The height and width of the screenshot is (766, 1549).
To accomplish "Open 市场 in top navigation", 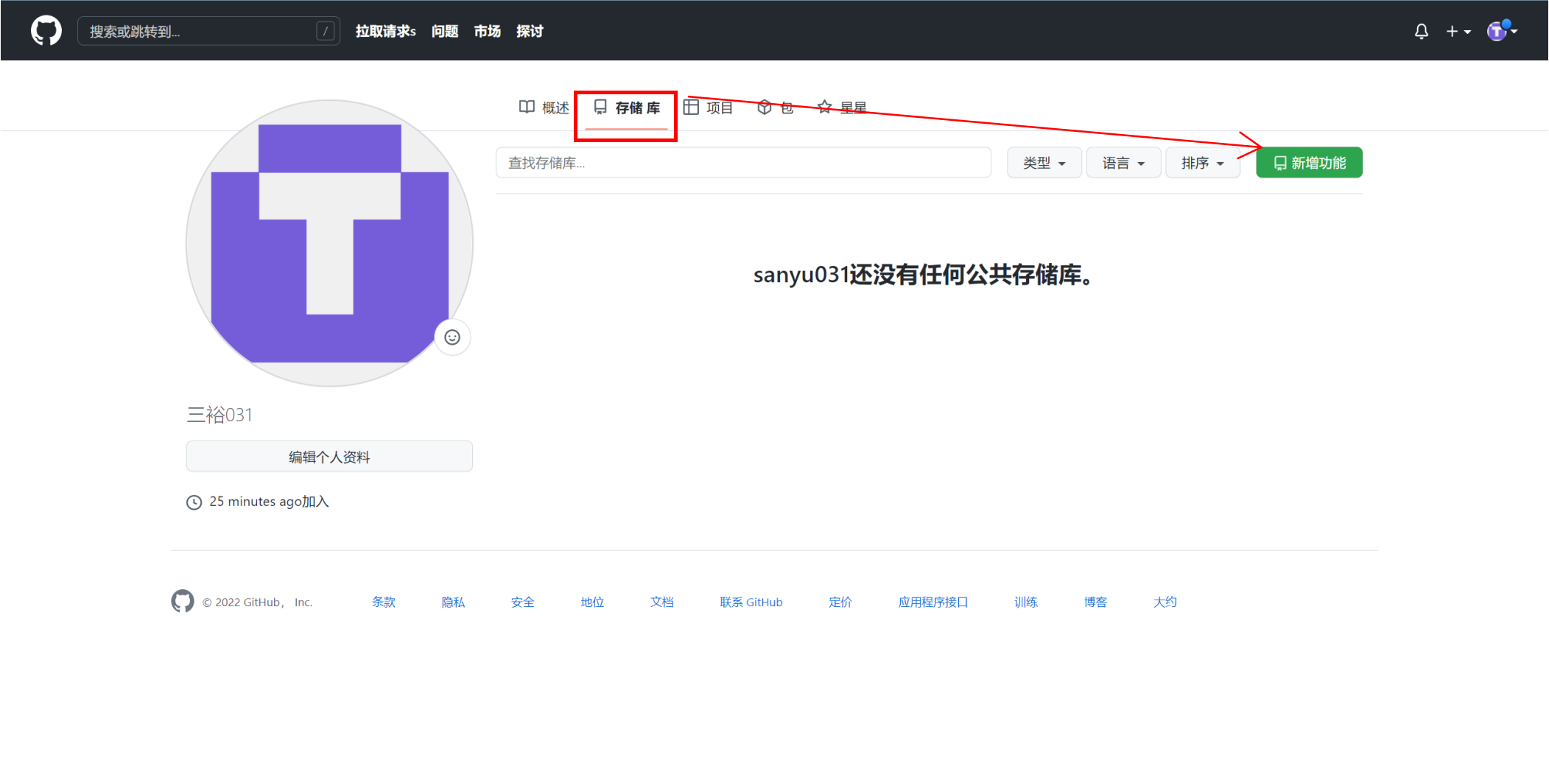I will tap(487, 31).
